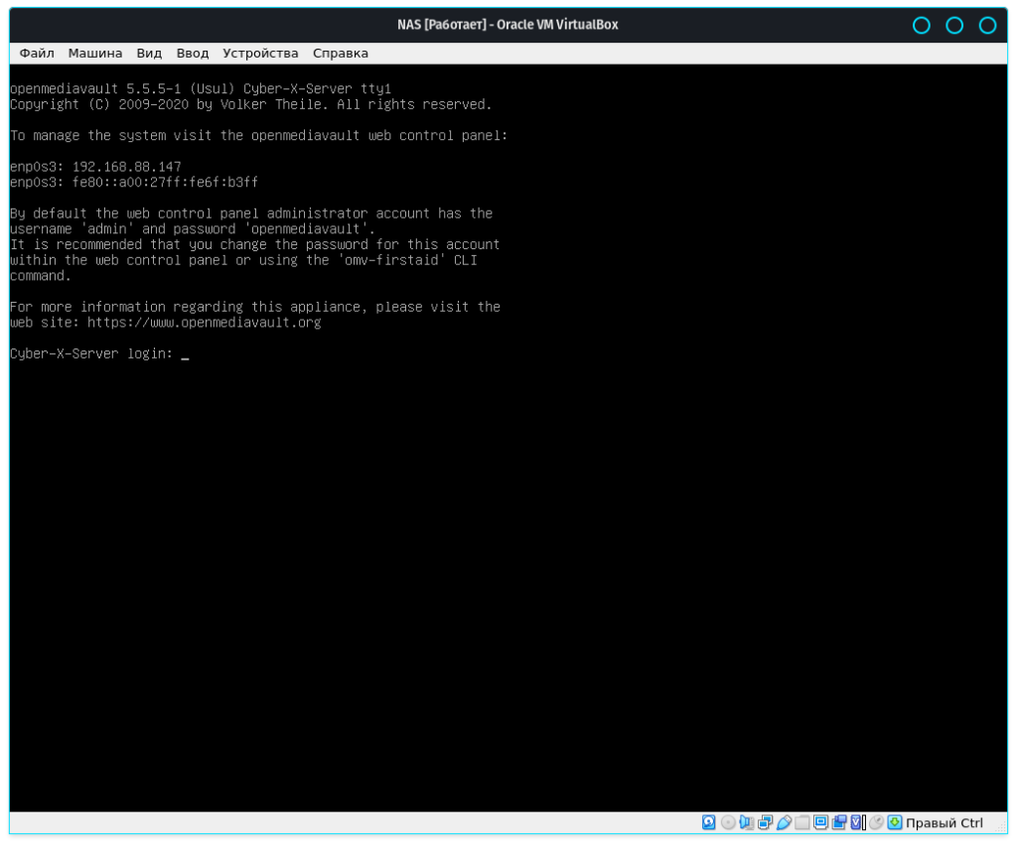Image resolution: width=1017 pixels, height=844 pixels.
Task: Click the NAS Oracle VM VirtualBox title
Action: [508, 25]
